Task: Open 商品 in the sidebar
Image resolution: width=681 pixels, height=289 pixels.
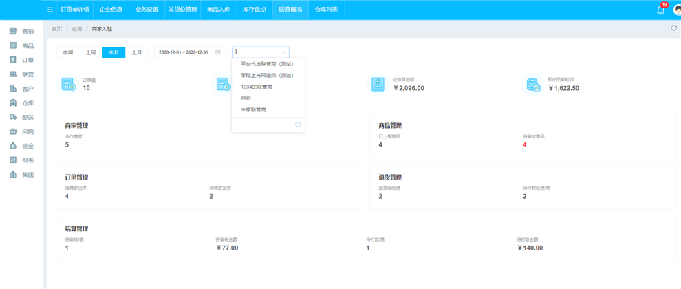Action: click(22, 45)
